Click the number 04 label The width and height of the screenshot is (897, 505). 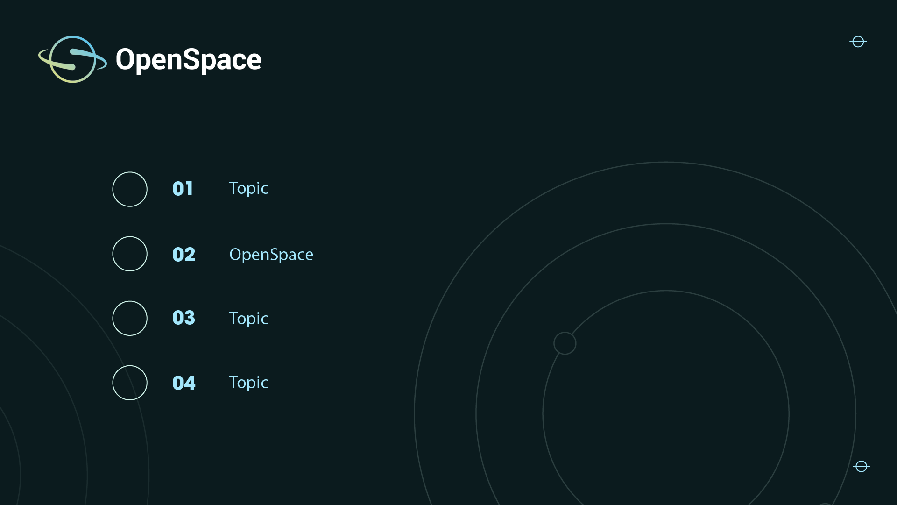click(184, 383)
